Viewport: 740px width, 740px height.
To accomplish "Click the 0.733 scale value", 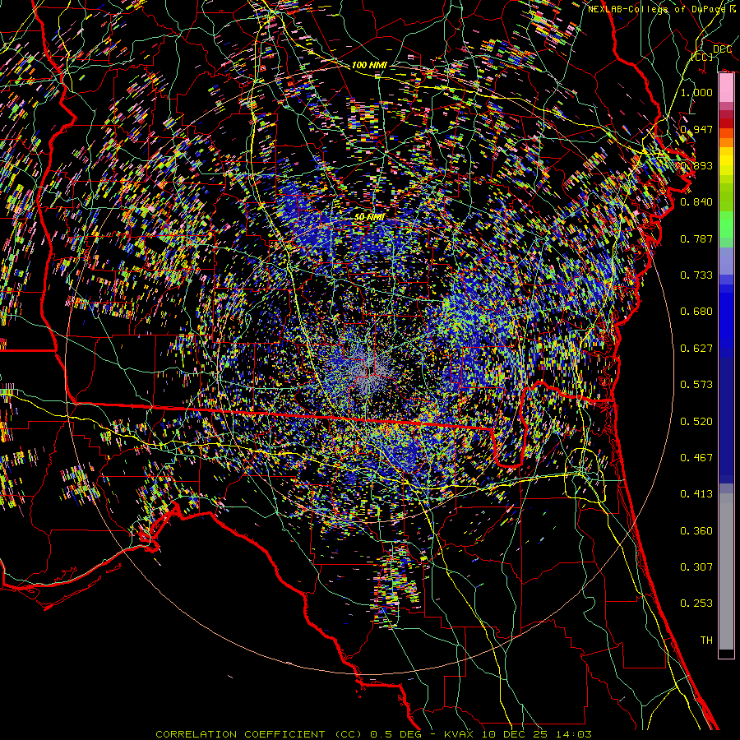I will (x=696, y=275).
